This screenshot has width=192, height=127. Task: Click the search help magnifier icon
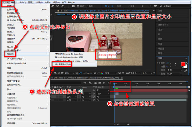[161, 6]
